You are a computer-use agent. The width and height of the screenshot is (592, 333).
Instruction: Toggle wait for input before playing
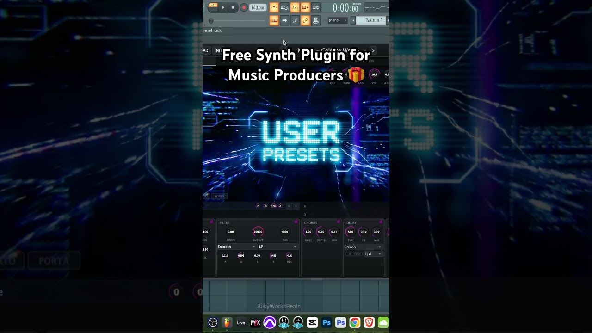click(x=284, y=7)
